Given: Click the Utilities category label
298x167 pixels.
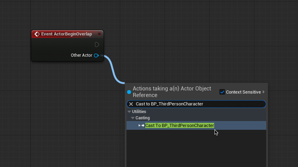Looking at the screenshot, I should pyautogui.click(x=139, y=112).
